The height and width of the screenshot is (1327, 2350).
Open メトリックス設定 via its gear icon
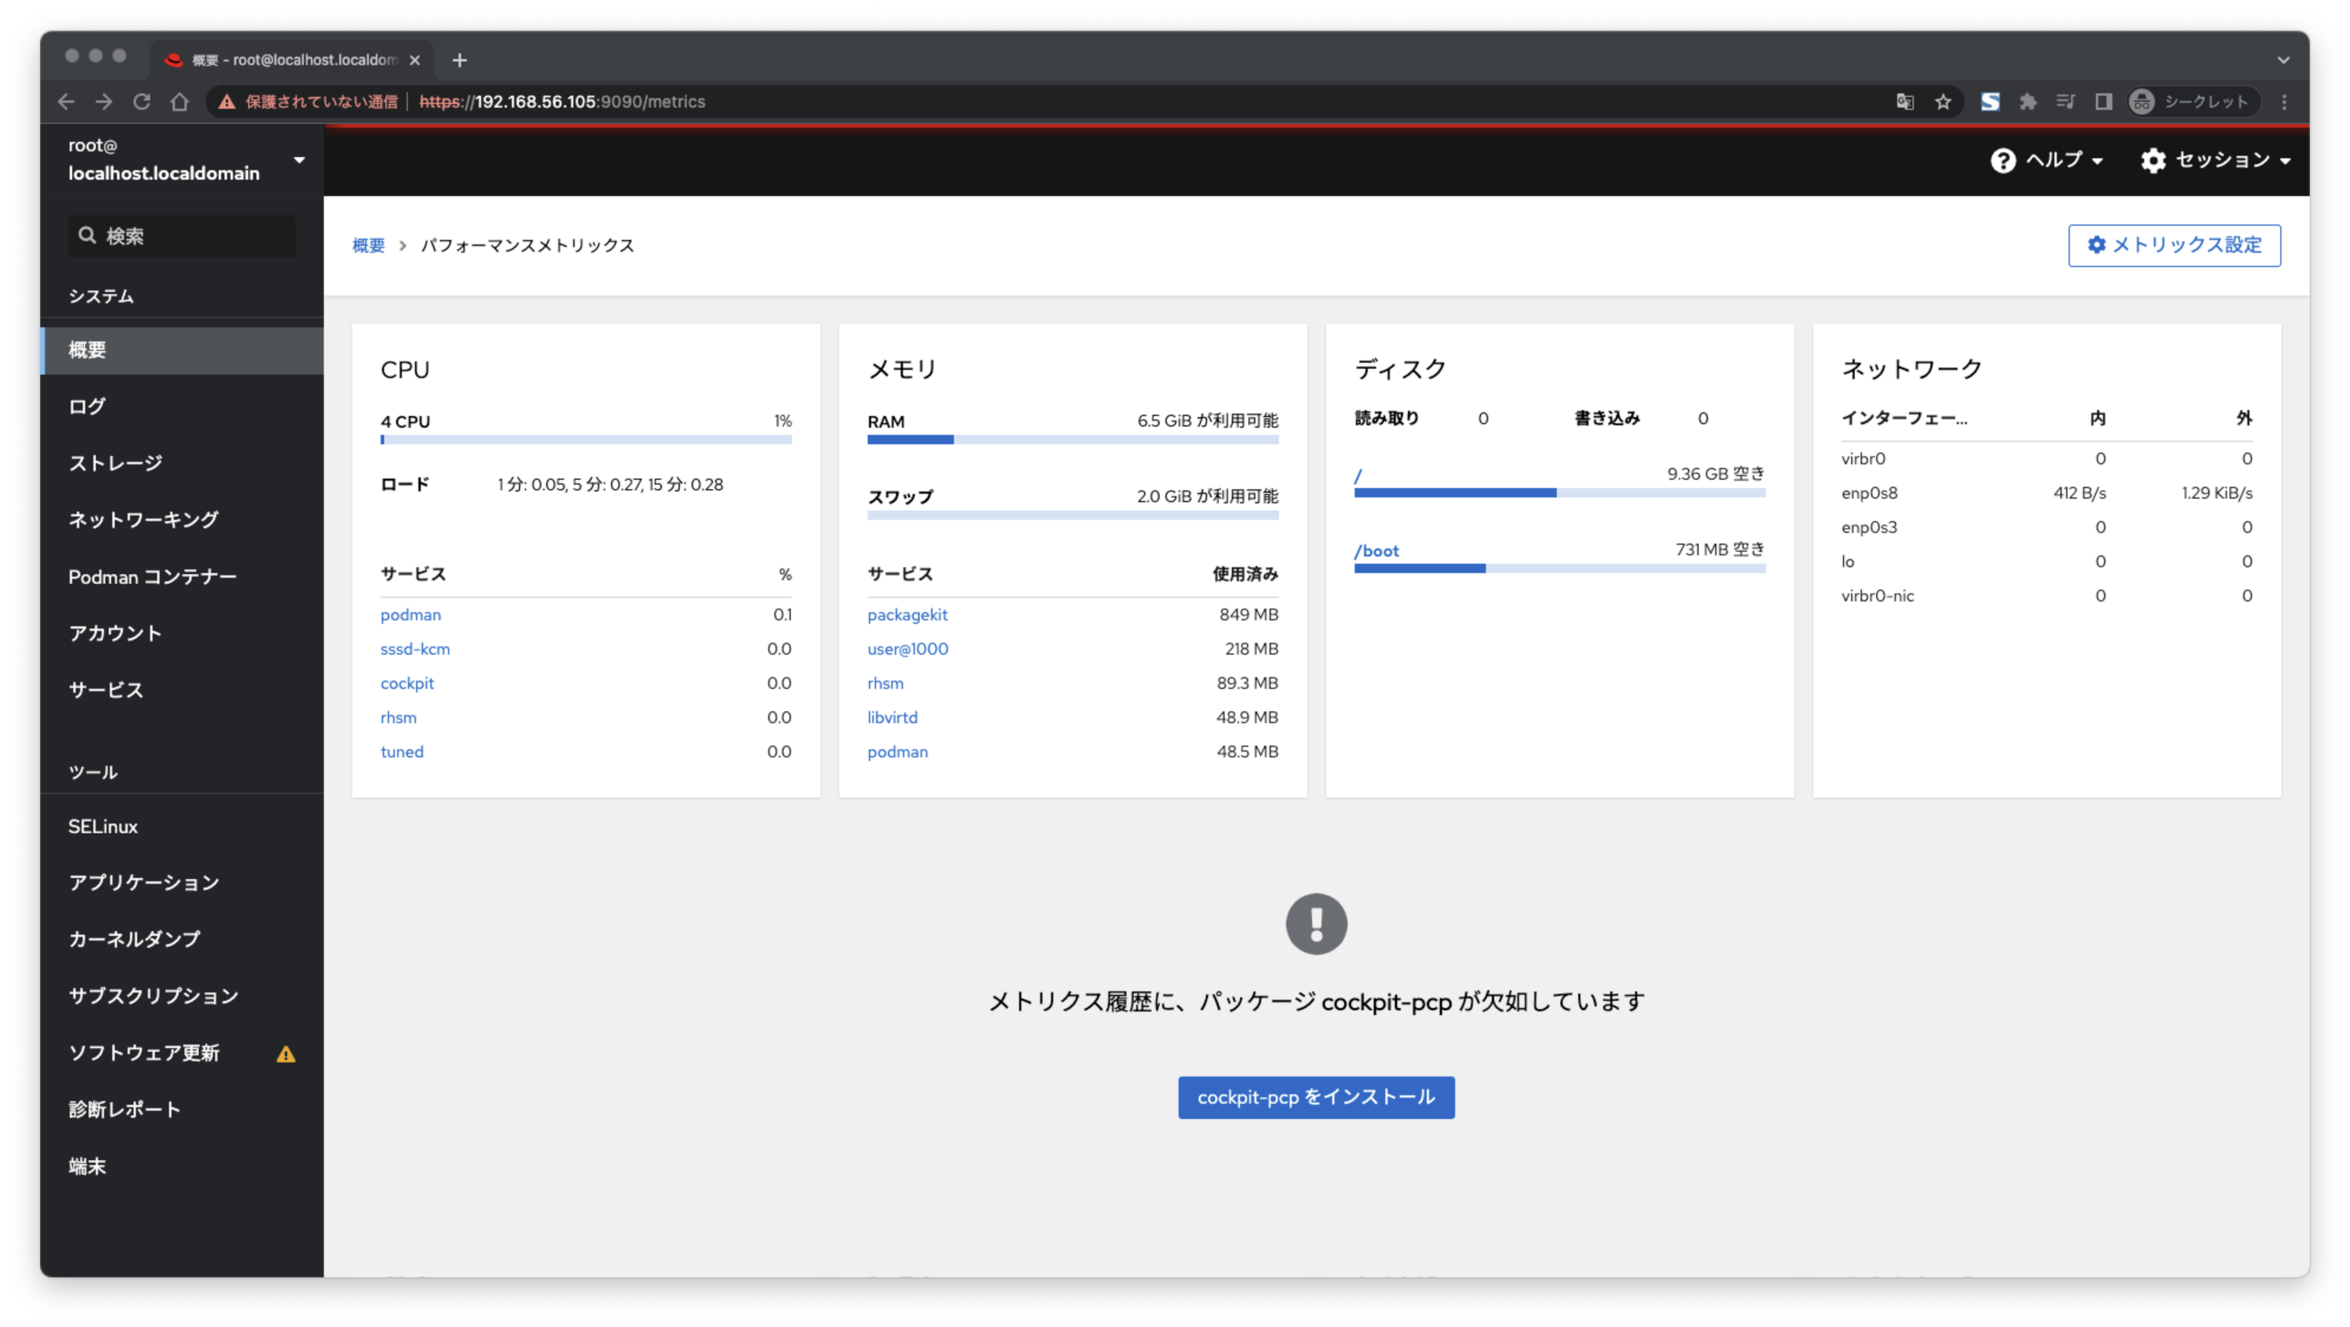tap(2097, 245)
